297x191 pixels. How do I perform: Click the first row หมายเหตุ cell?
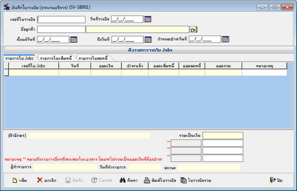(x=265, y=73)
